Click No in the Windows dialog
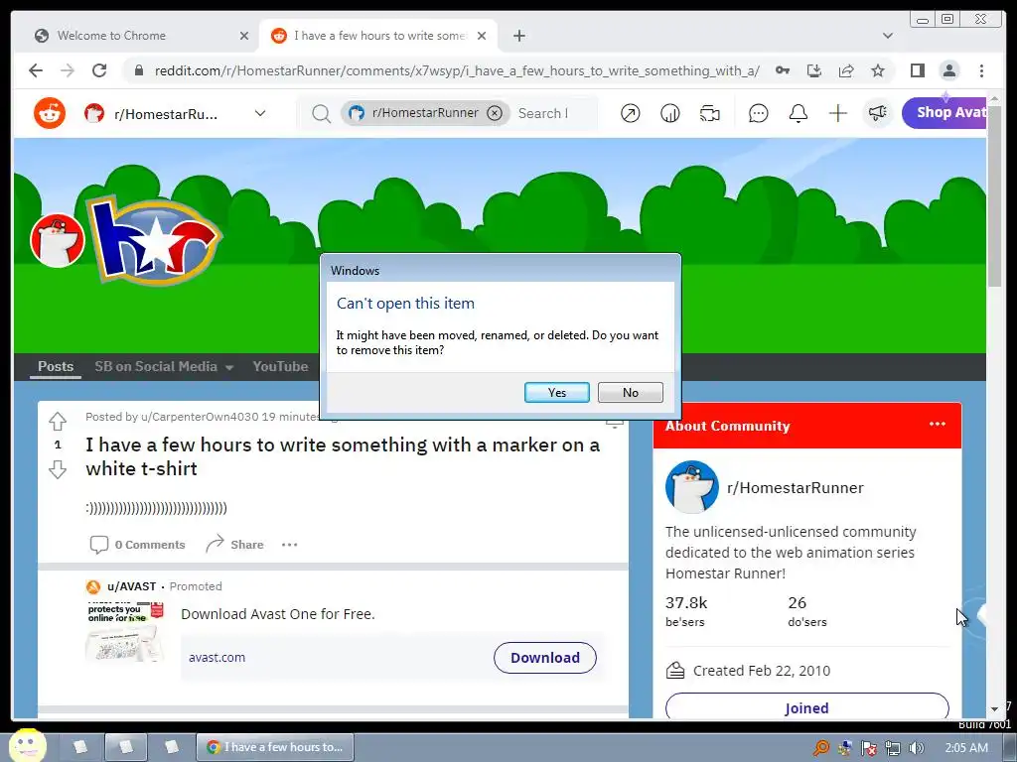The width and height of the screenshot is (1017, 762). coord(630,392)
